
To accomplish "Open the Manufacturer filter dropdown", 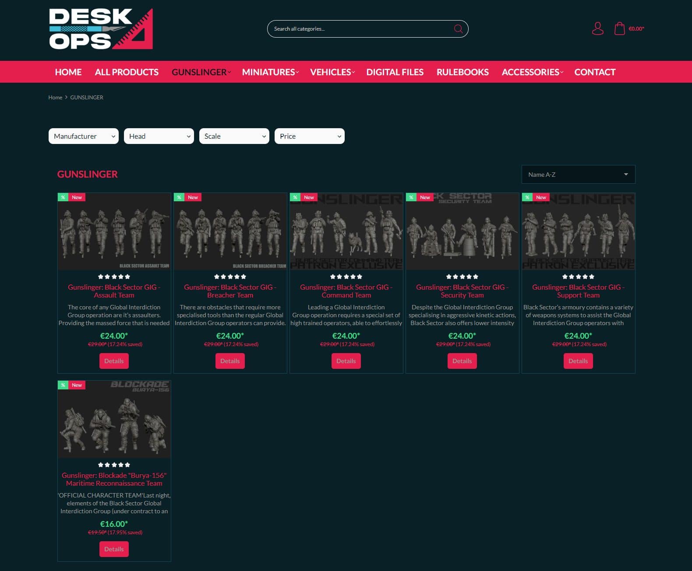I will tap(84, 136).
